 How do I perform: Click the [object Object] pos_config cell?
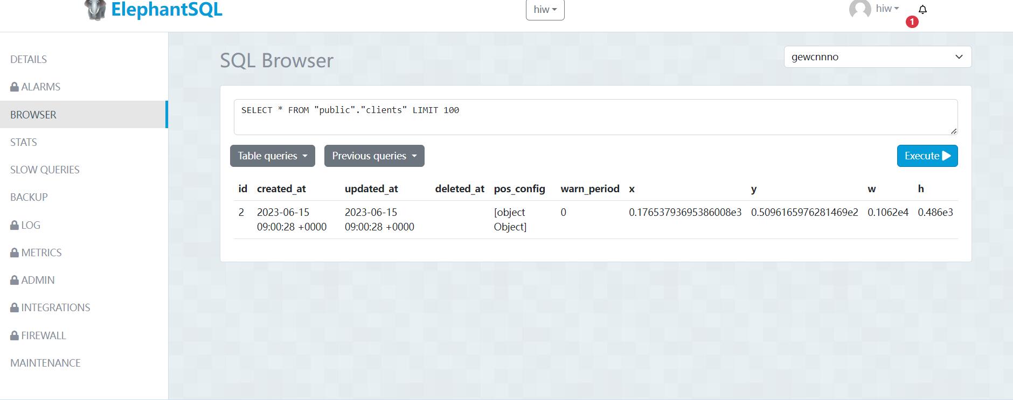[x=510, y=220]
